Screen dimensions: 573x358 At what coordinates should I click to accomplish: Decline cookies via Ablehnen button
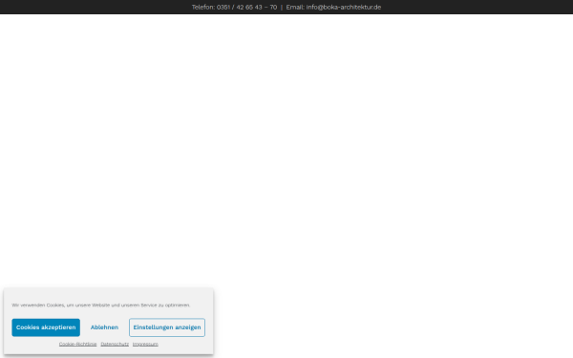[x=104, y=327]
